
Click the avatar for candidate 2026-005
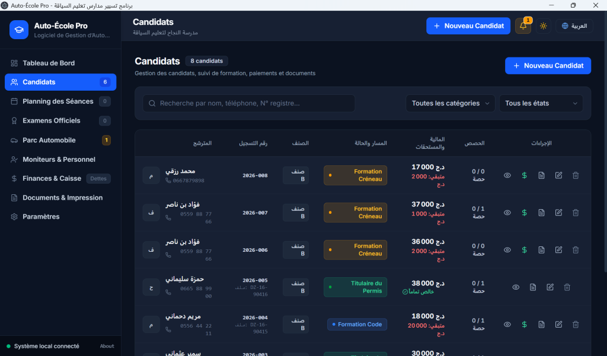coord(151,287)
